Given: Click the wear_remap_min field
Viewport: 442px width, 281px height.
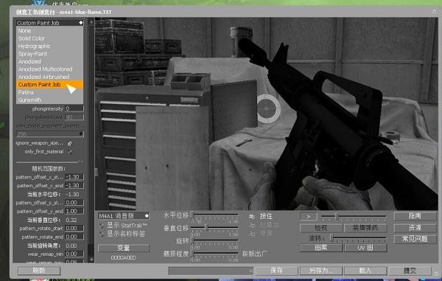Looking at the screenshot, I should click(x=74, y=254).
